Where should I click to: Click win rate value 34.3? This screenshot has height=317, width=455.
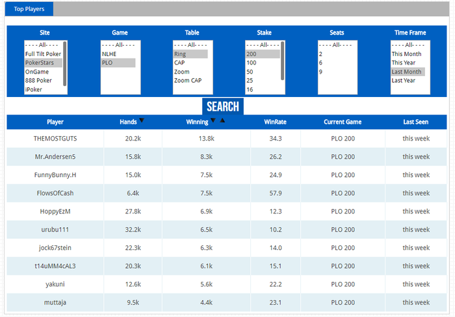(276, 139)
